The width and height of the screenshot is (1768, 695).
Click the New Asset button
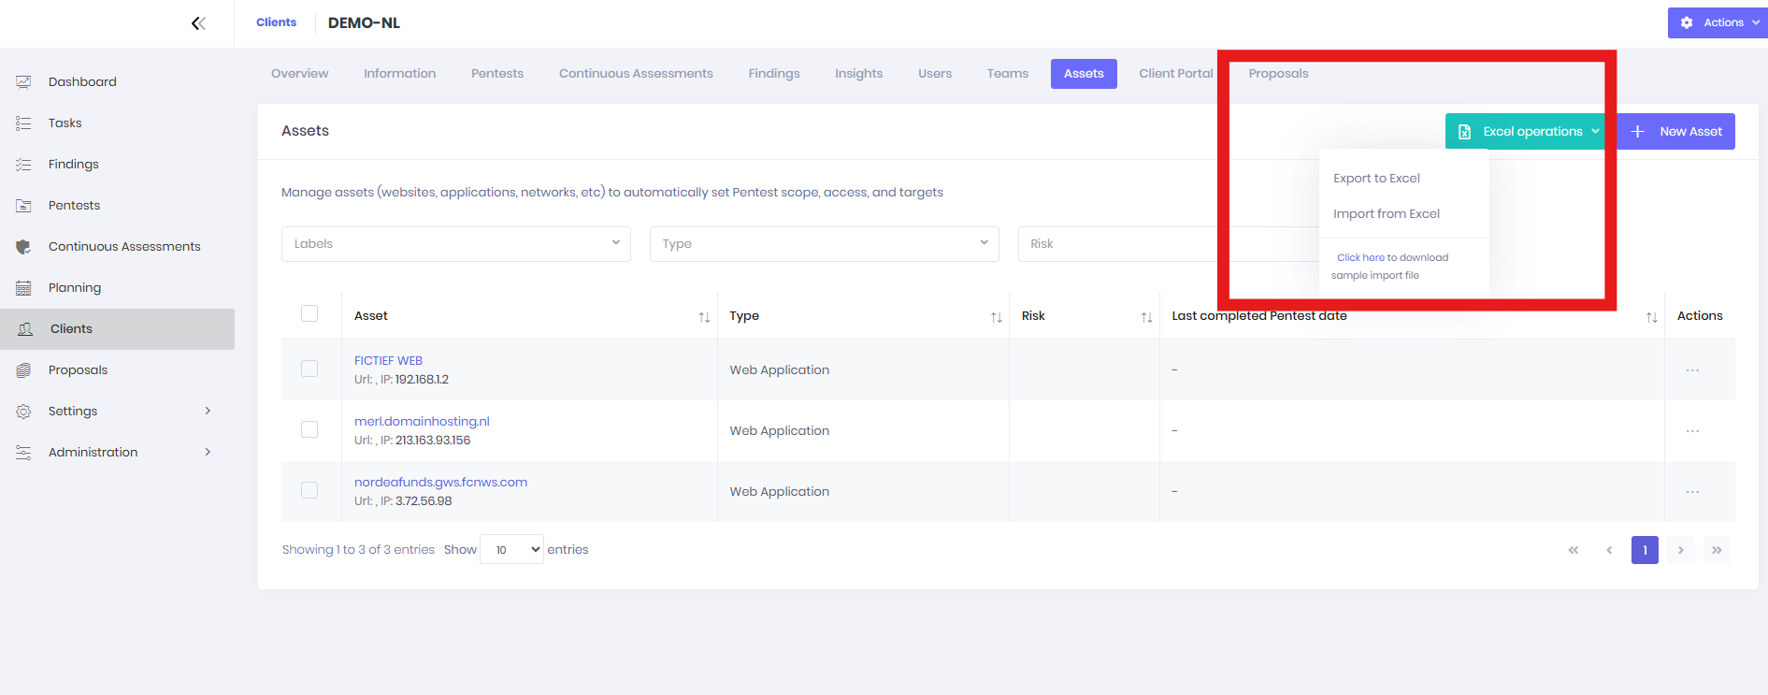pos(1677,132)
